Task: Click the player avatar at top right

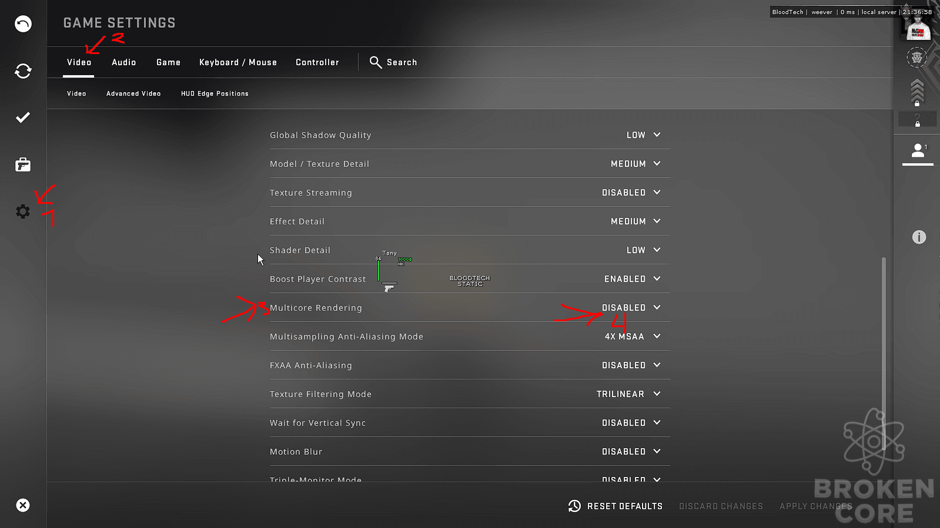Action: pyautogui.click(x=918, y=28)
